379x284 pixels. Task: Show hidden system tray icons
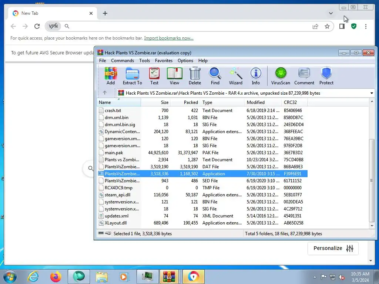click(315, 277)
